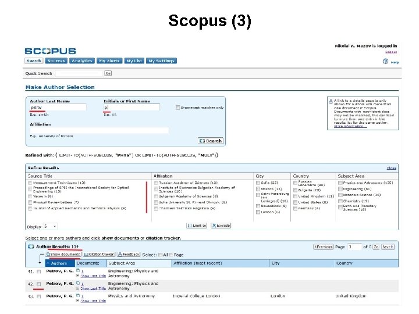Image resolution: width=419 pixels, height=314 pixels.
Task: Click the document icon beside row 43
Action: [x=78, y=295]
